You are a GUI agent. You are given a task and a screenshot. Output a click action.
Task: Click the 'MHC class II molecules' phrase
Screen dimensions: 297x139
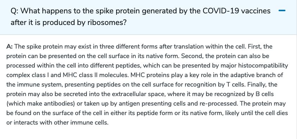point(95,75)
